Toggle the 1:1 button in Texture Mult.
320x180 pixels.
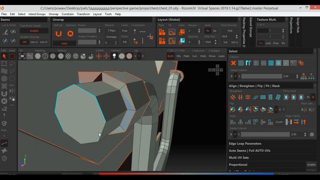click(x=260, y=43)
